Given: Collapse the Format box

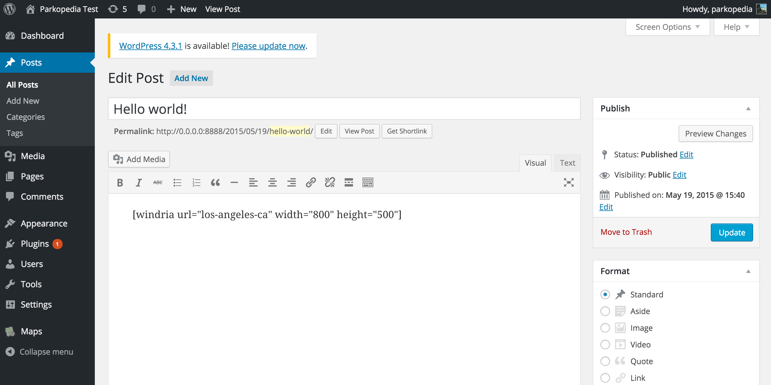Looking at the screenshot, I should [748, 271].
